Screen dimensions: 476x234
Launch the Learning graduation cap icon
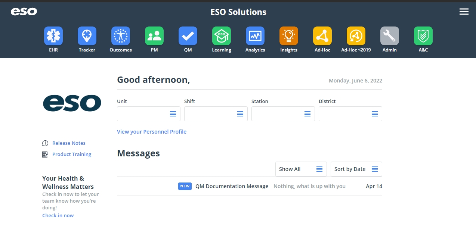222,36
